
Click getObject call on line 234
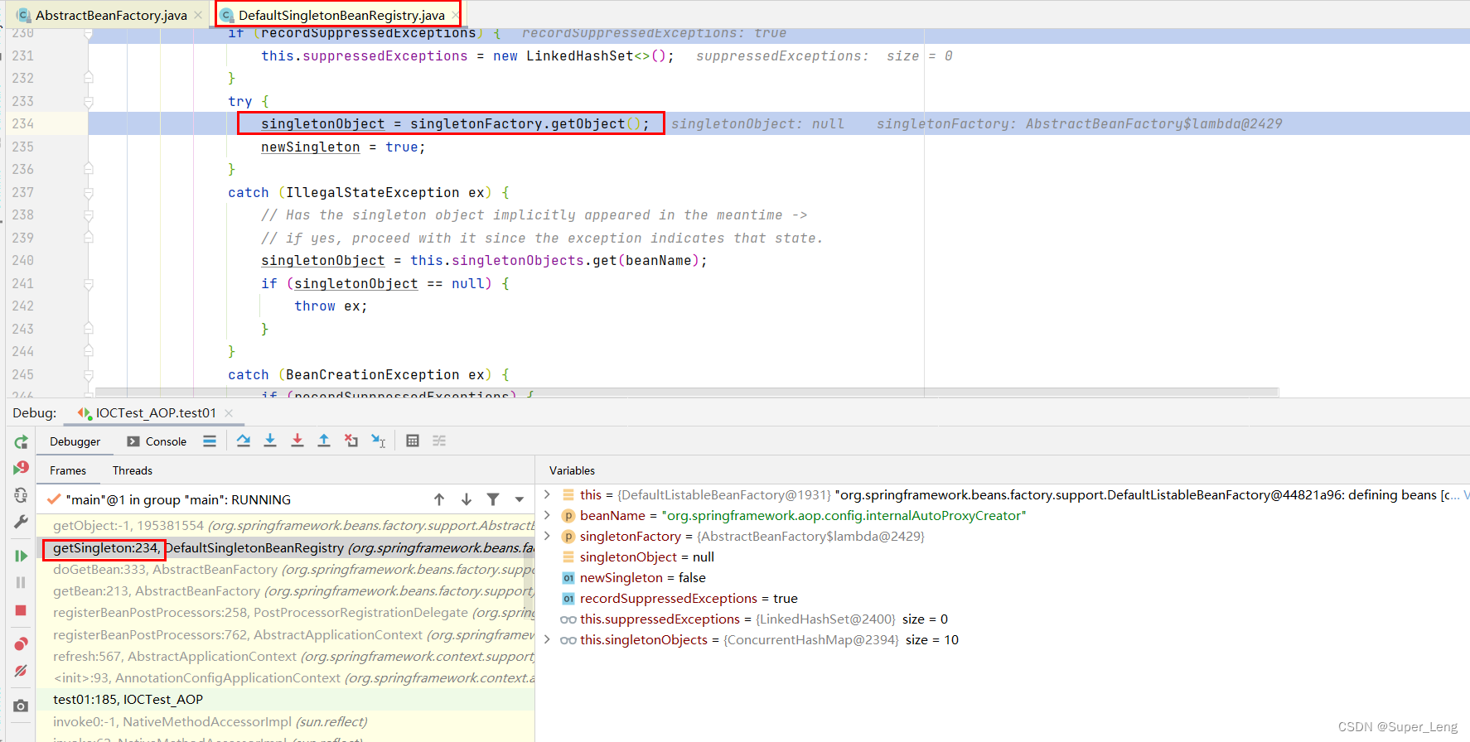tap(588, 123)
